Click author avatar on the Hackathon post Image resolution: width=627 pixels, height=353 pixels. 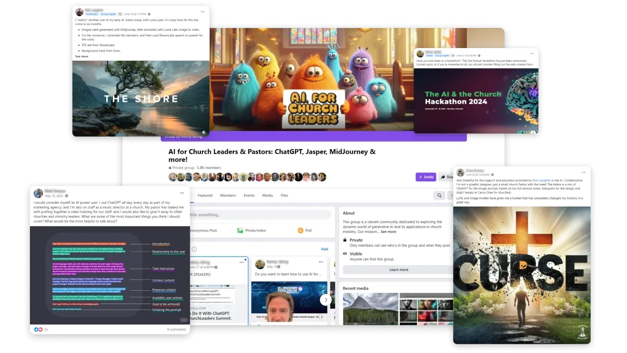420,54
